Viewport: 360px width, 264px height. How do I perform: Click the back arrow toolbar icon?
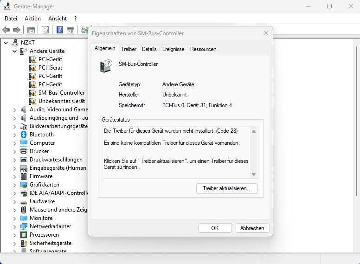click(6, 30)
